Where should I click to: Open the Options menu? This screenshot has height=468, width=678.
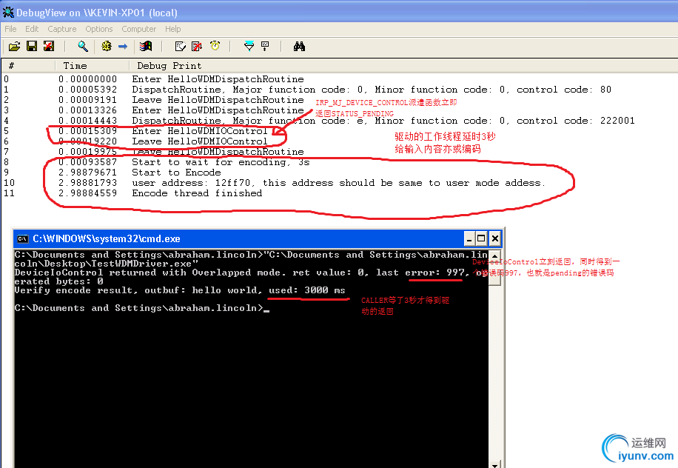pos(98,29)
